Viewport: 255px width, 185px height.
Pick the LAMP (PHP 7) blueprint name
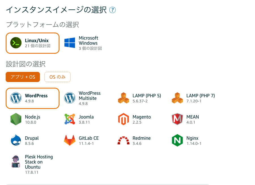coord(201,96)
